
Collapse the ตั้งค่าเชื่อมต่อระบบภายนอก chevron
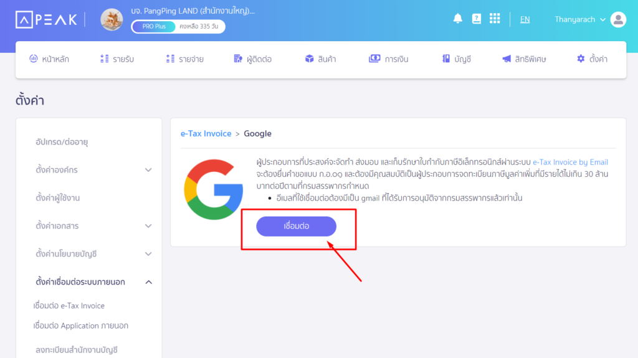(148, 282)
